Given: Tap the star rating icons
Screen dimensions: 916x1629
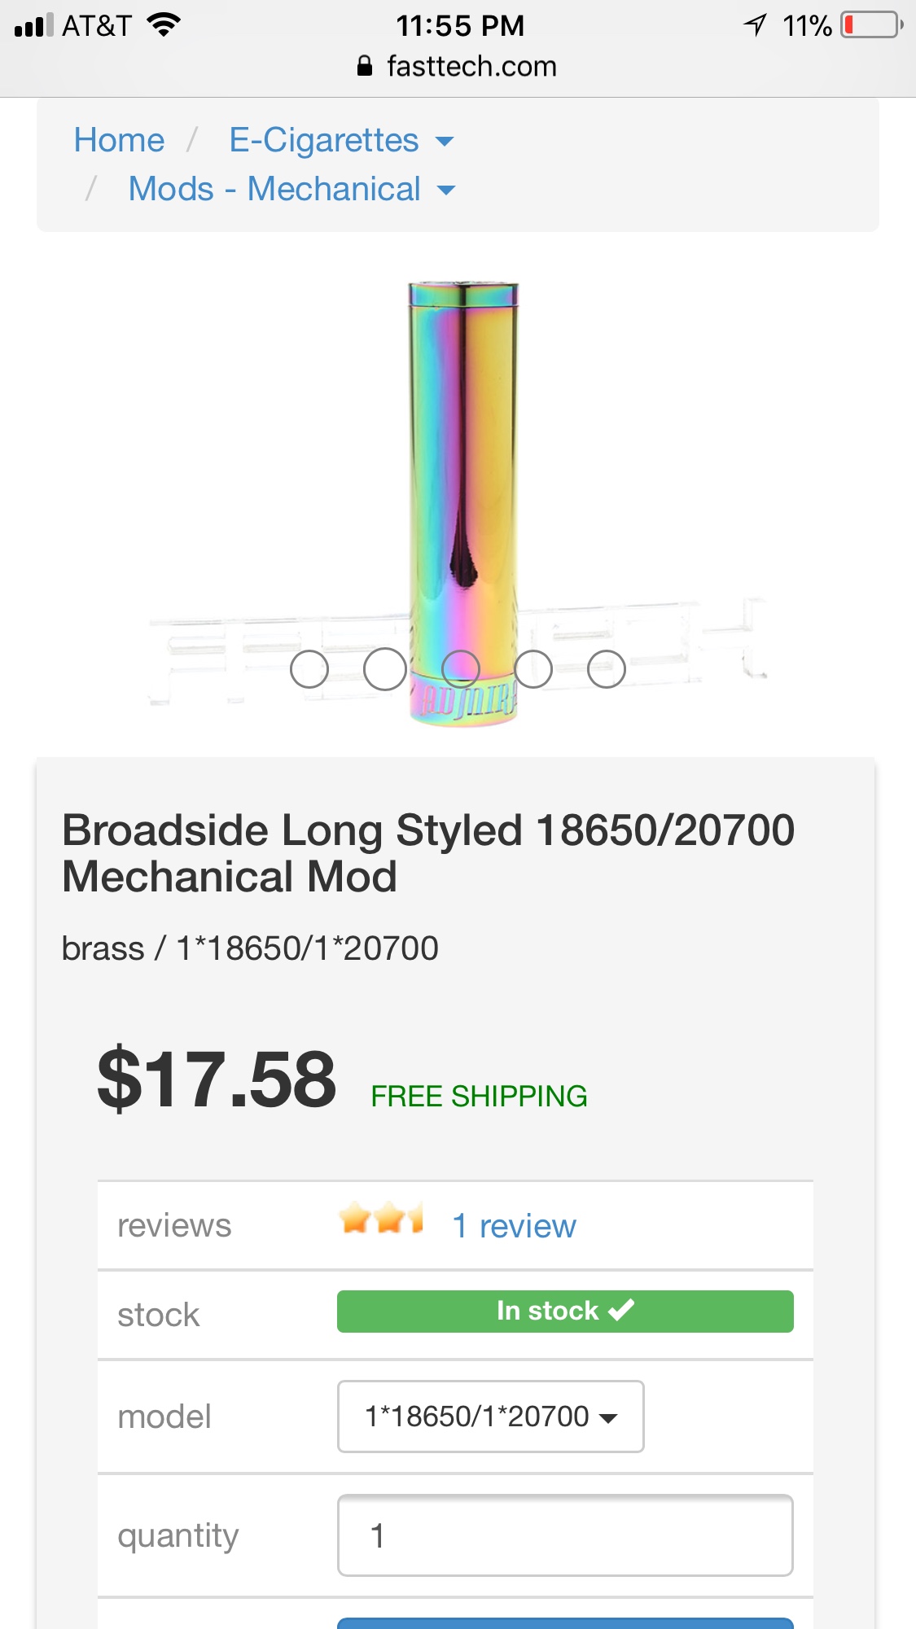Looking at the screenshot, I should coord(381,1219).
